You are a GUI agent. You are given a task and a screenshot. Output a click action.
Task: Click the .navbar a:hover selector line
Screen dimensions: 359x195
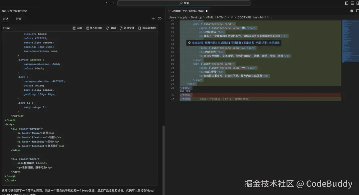point(31,60)
